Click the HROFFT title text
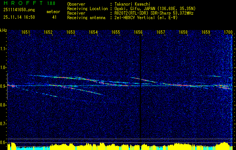The width and height of the screenshot is (236, 150). click(x=23, y=3)
